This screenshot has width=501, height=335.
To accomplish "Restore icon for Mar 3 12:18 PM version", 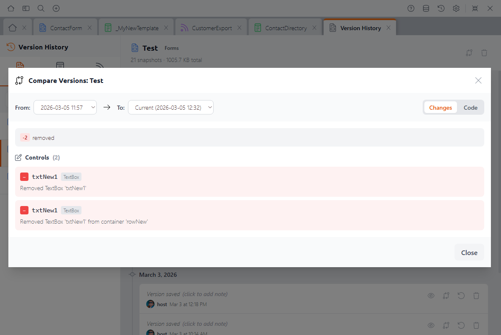I will [461, 296].
